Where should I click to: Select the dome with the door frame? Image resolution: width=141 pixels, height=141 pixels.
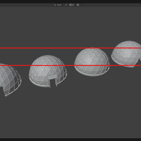tap(48, 71)
